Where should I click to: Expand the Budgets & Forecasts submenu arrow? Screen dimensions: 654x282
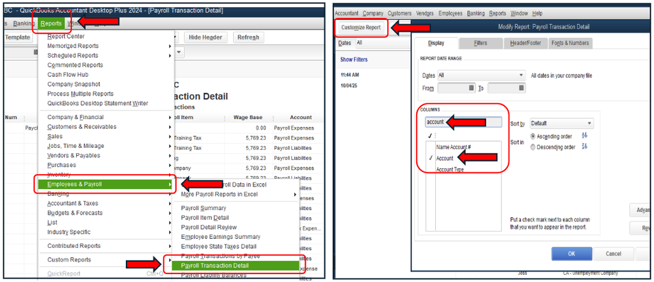(x=170, y=213)
